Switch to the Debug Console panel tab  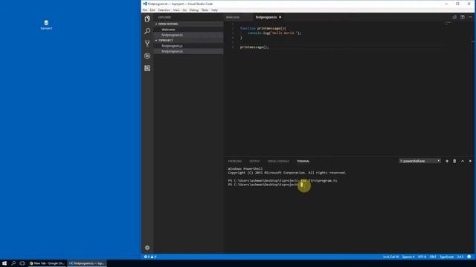point(278,162)
